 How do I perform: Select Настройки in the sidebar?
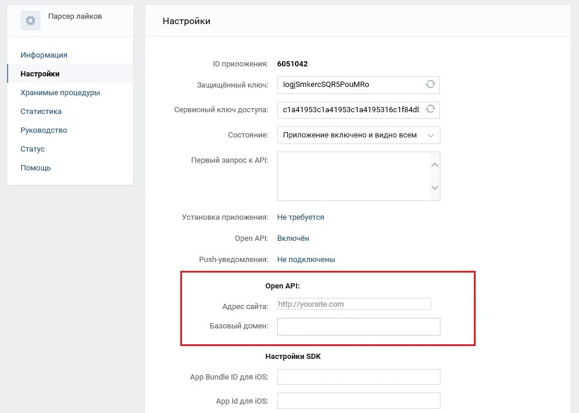40,74
